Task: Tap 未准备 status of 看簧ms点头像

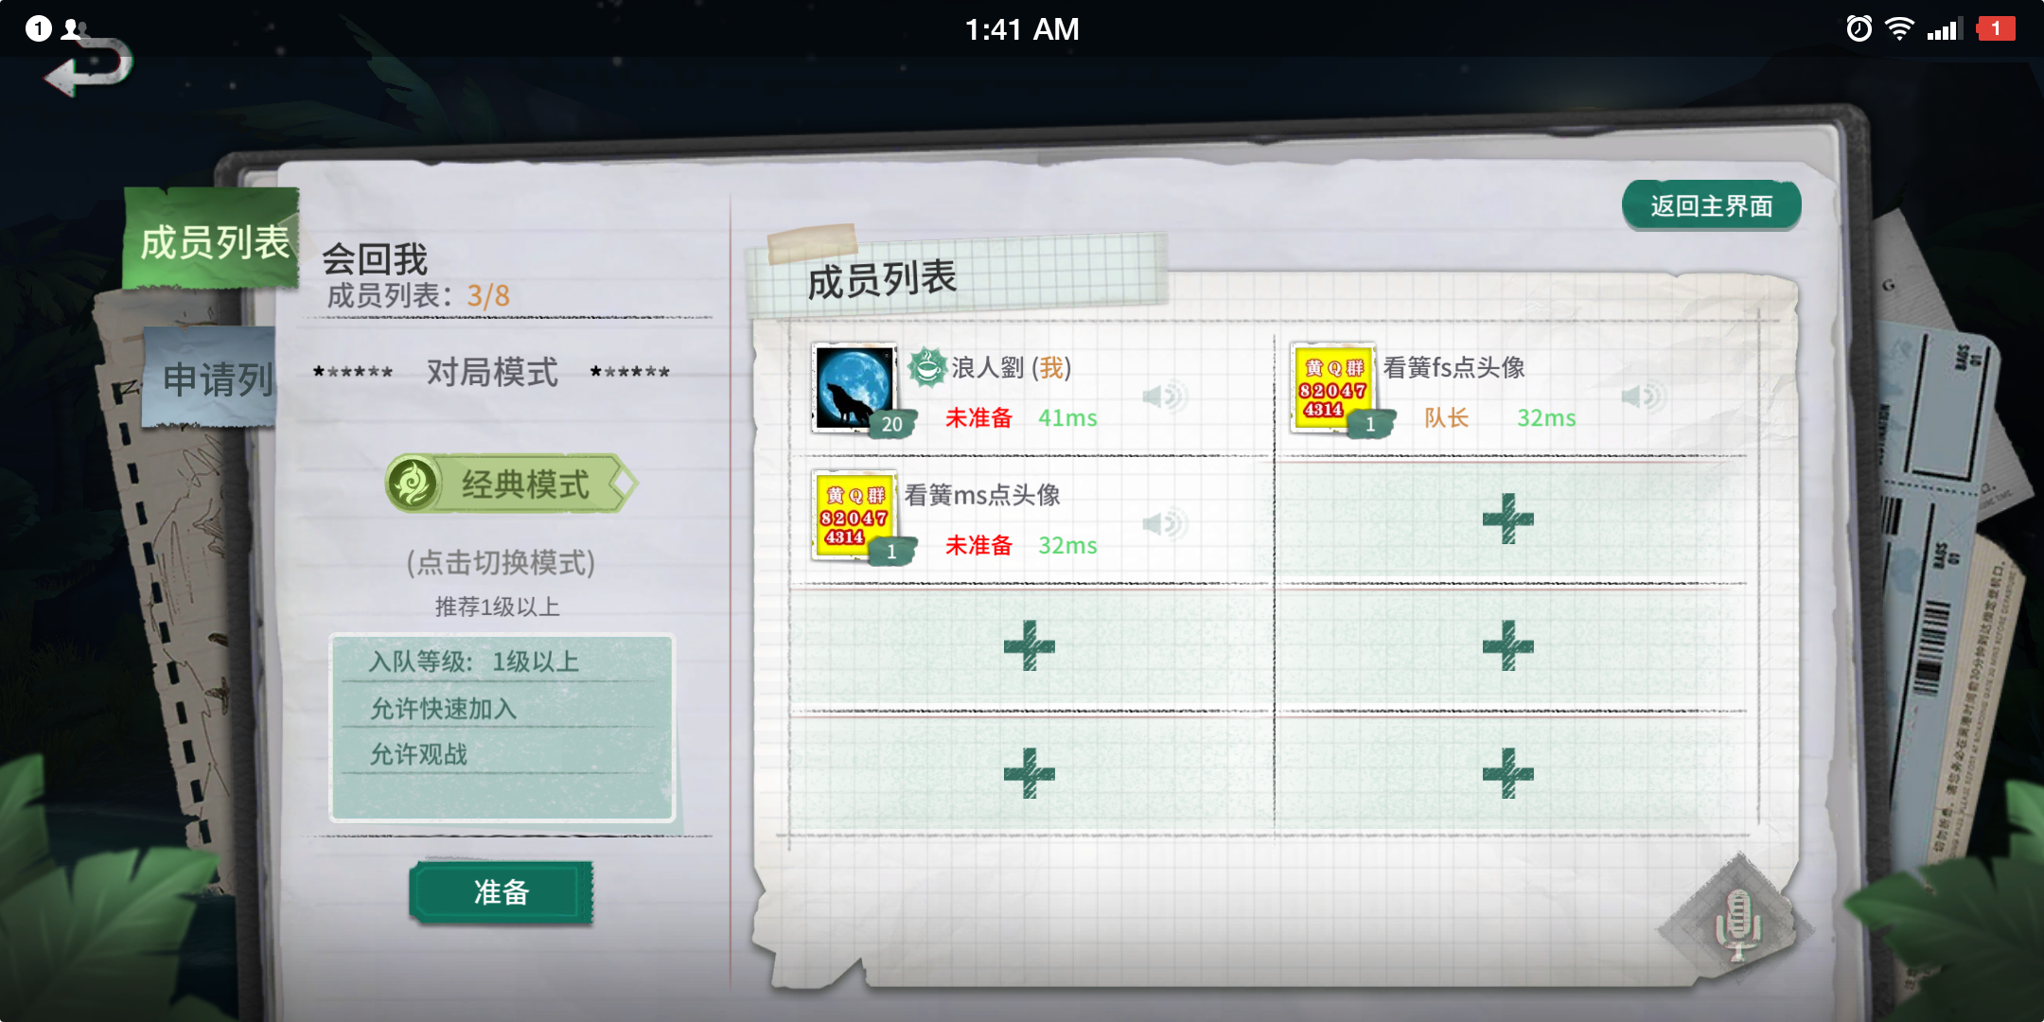Action: click(978, 545)
